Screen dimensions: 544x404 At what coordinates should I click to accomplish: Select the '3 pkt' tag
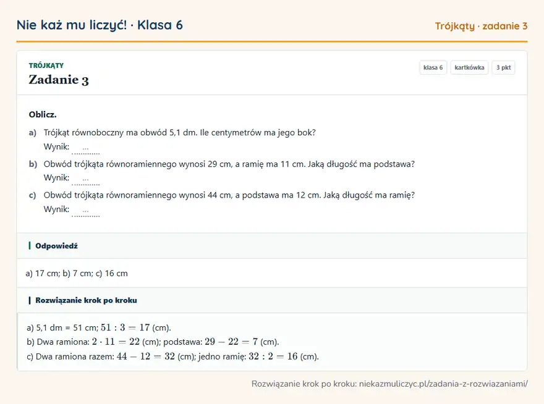click(x=503, y=67)
